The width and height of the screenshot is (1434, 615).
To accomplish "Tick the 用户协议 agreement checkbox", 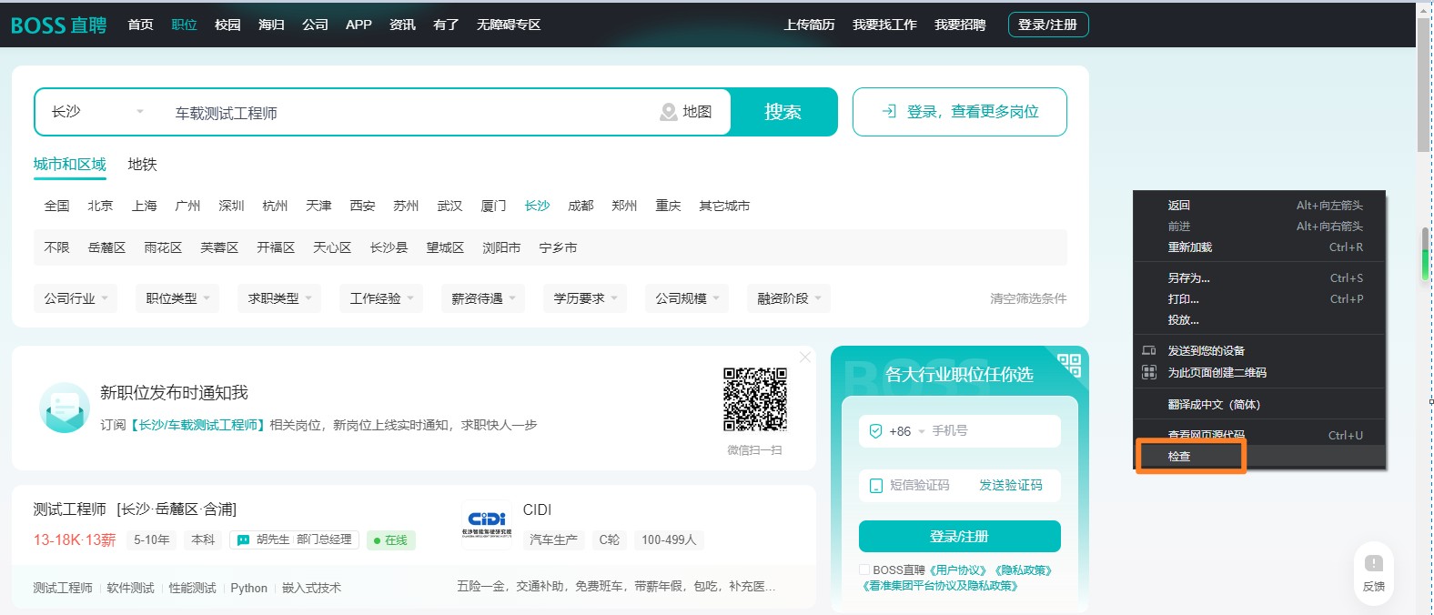I will pos(864,570).
